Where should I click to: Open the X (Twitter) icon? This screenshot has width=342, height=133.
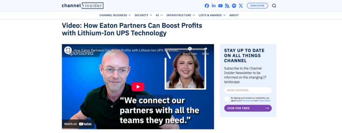coord(241,6)
